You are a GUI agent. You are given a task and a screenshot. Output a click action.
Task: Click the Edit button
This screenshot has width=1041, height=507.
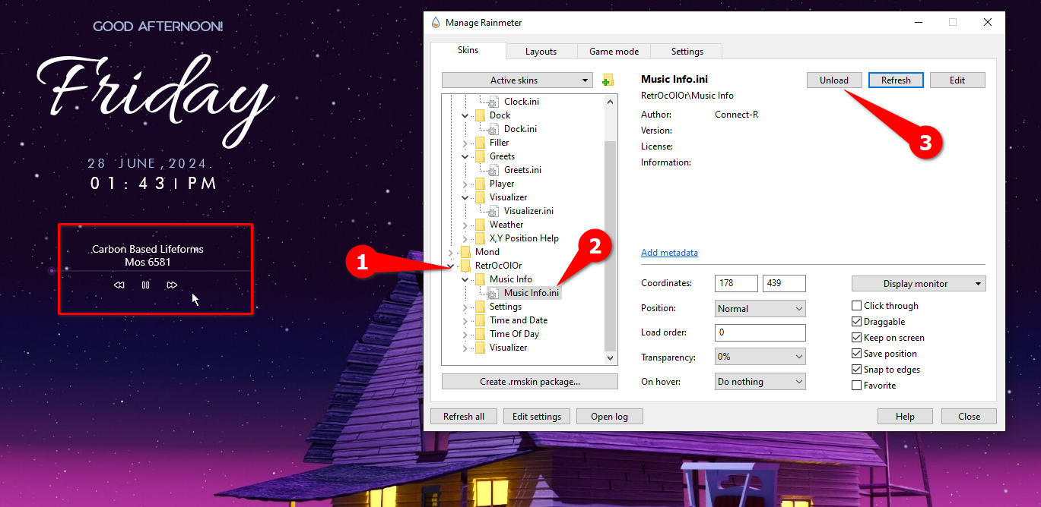click(957, 80)
